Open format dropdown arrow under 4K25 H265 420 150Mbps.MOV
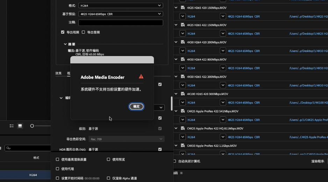 coord(183,16)
